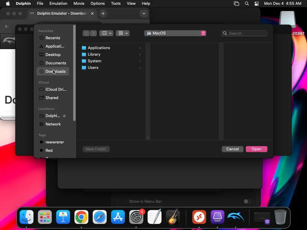Eject the Dolphin disk image
The width and height of the screenshot is (307, 230).
[x=64, y=116]
